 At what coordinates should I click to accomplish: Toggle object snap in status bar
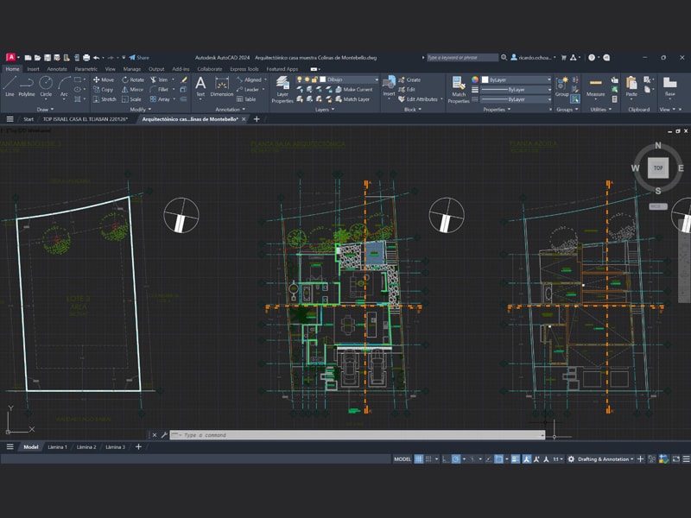[x=499, y=459]
